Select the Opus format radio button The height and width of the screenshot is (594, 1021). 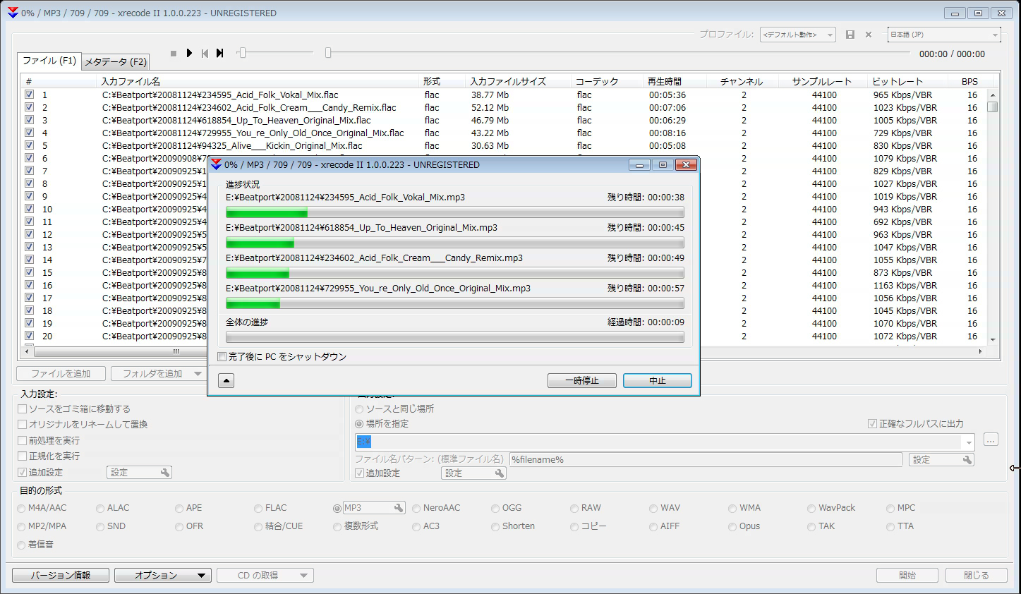tap(732, 526)
